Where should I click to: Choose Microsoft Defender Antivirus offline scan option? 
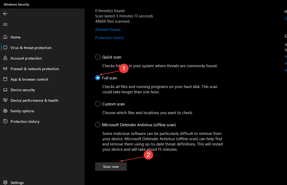click(x=98, y=125)
